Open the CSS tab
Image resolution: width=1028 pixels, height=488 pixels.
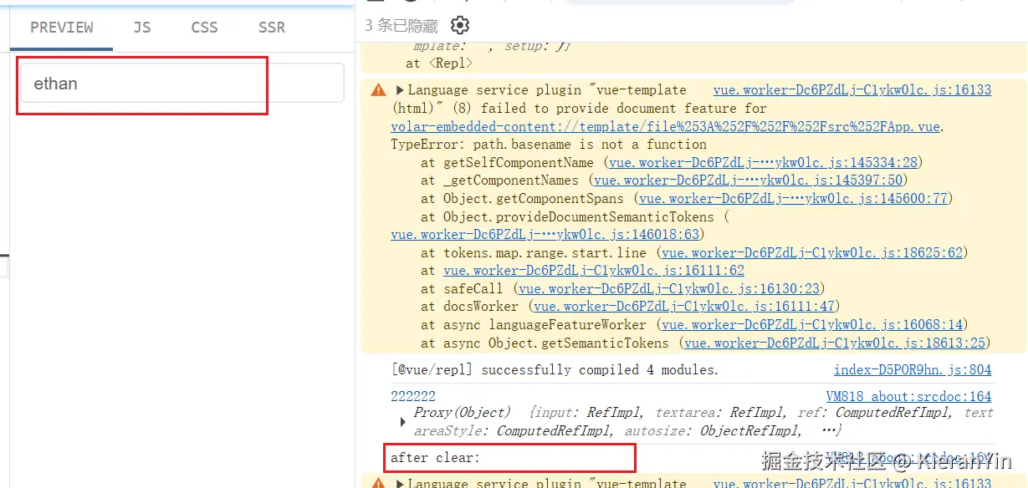(204, 28)
